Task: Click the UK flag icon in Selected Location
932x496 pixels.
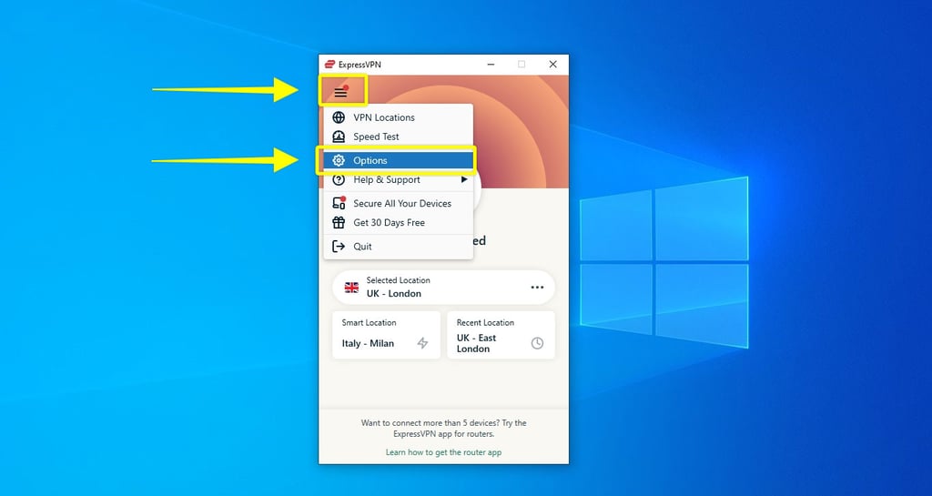Action: pyautogui.click(x=352, y=288)
